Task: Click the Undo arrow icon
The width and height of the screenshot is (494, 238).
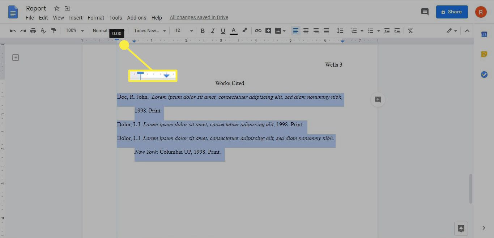Action: coord(13,31)
